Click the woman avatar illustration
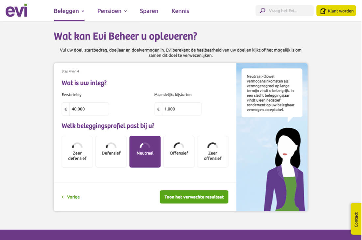Image resolution: width=362 pixels, height=240 pixels. [285, 169]
